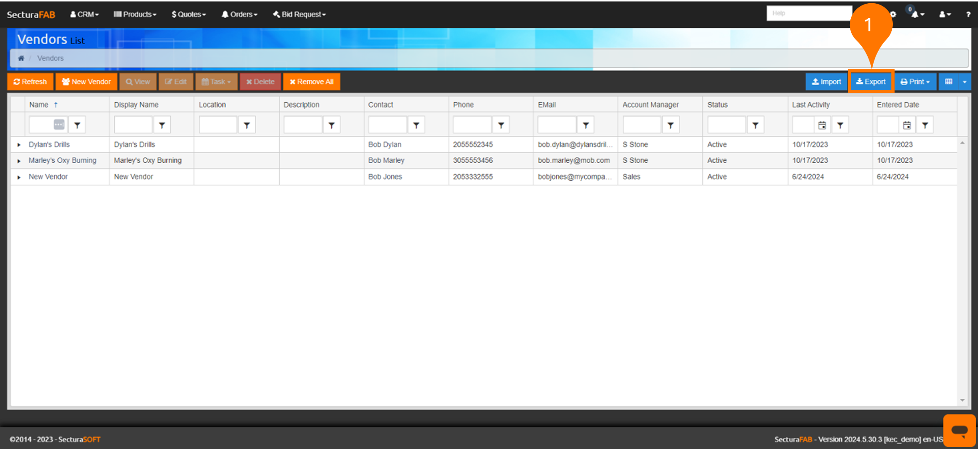This screenshot has width=978, height=449.
Task: Click the New Vendor button
Action: 86,82
